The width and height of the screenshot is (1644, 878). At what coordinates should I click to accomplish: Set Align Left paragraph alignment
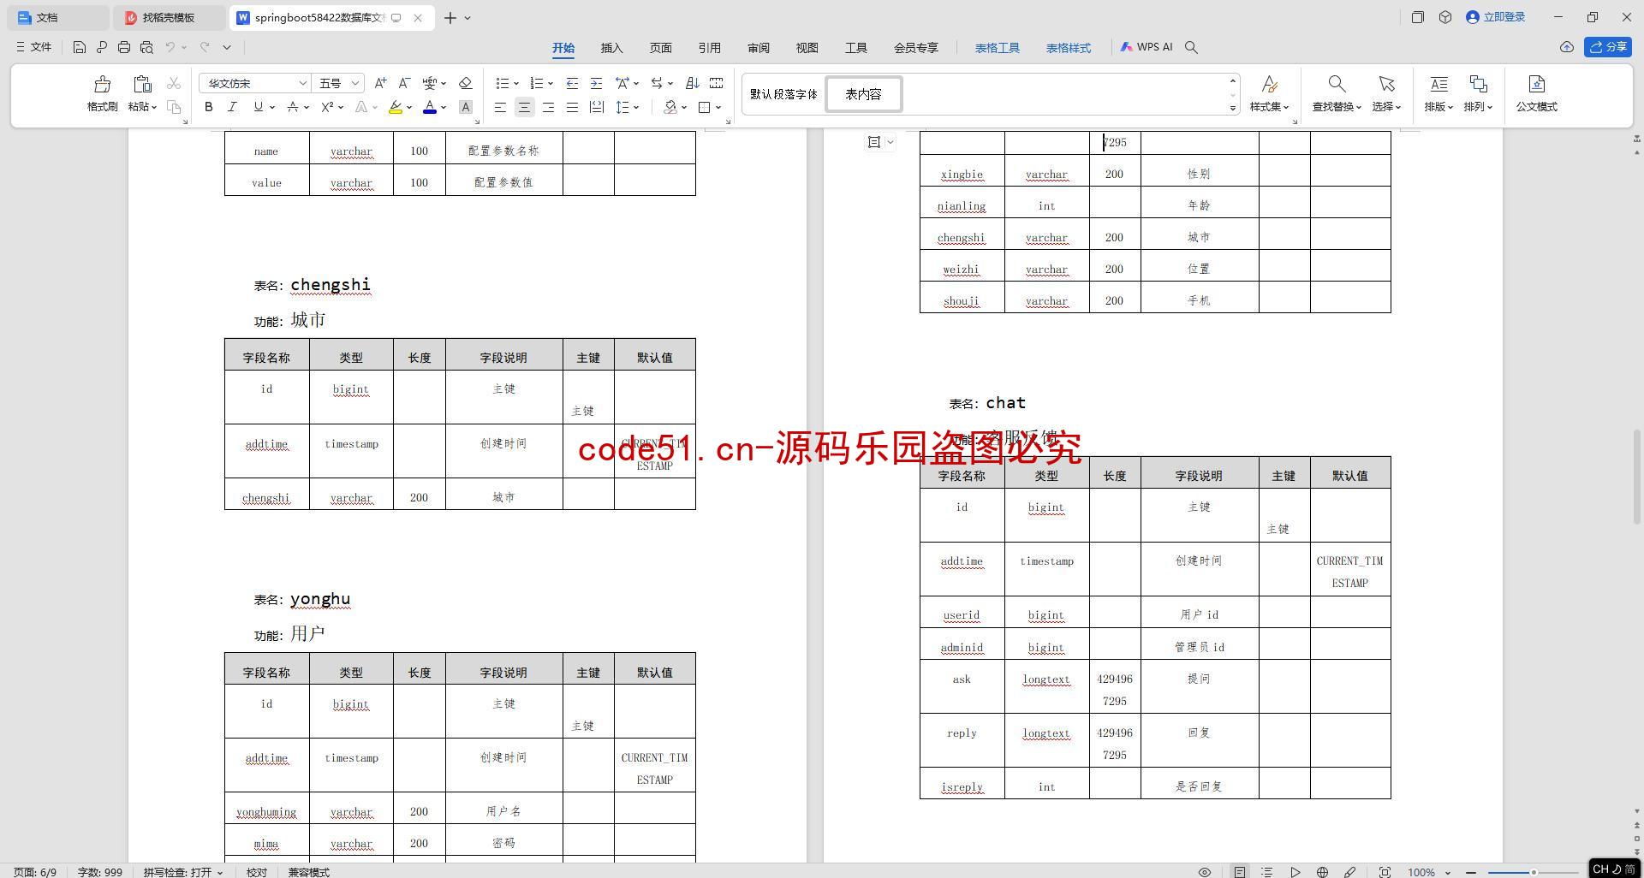point(500,107)
